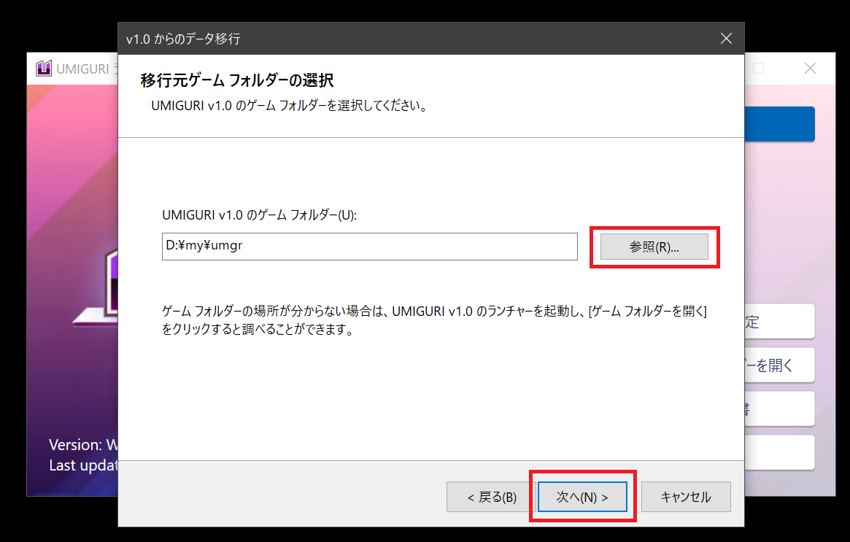Close the UMIGURI launcher window behind
850x542 pixels.
(x=810, y=69)
